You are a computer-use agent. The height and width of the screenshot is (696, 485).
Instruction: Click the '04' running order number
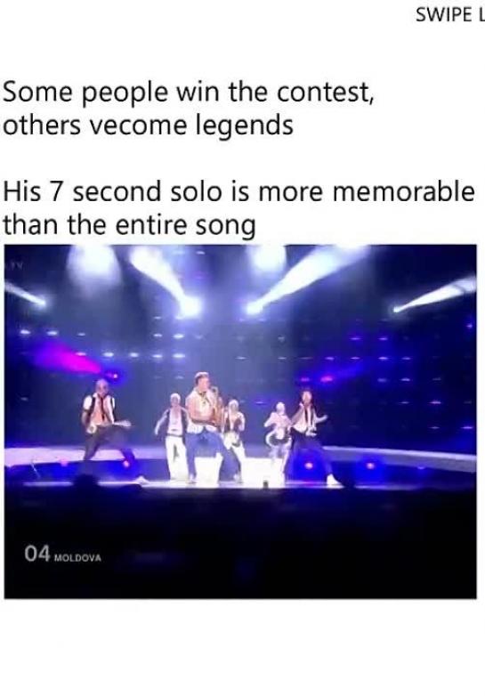click(x=36, y=554)
